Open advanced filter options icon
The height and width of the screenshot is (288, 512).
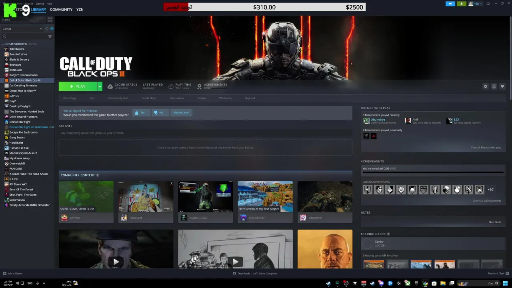pos(50,36)
